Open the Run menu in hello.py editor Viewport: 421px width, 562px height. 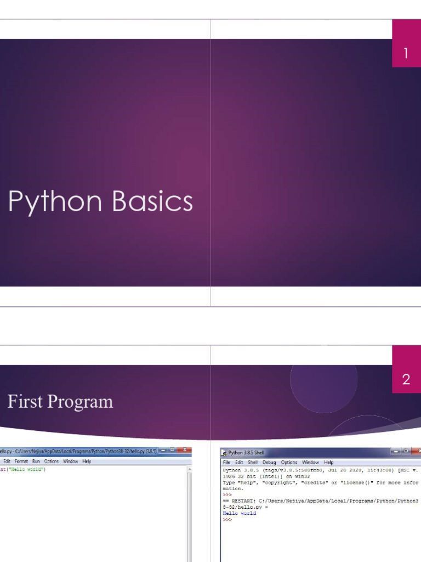(x=36, y=462)
